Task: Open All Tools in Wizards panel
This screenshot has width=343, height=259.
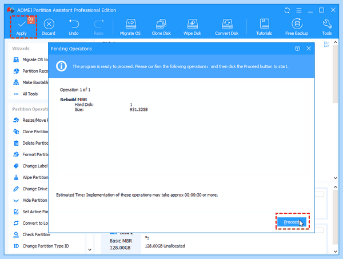Action: click(26, 94)
